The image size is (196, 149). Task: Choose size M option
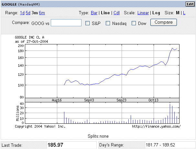[x=178, y=13]
